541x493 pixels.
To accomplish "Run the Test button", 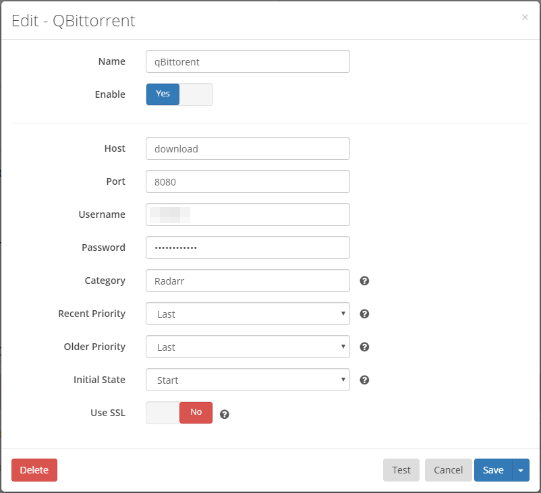I will click(x=401, y=470).
